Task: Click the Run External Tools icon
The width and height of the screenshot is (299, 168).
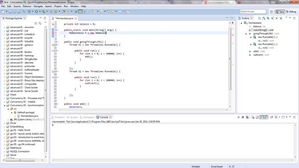Action: pyautogui.click(x=43, y=12)
